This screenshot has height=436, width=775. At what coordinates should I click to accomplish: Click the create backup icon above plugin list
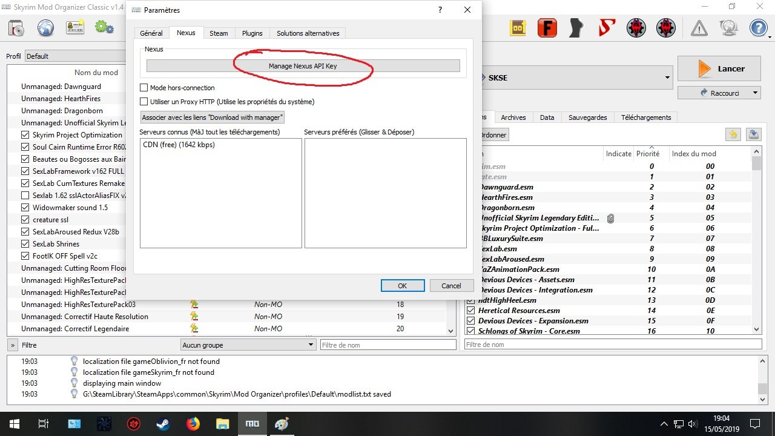coord(754,134)
